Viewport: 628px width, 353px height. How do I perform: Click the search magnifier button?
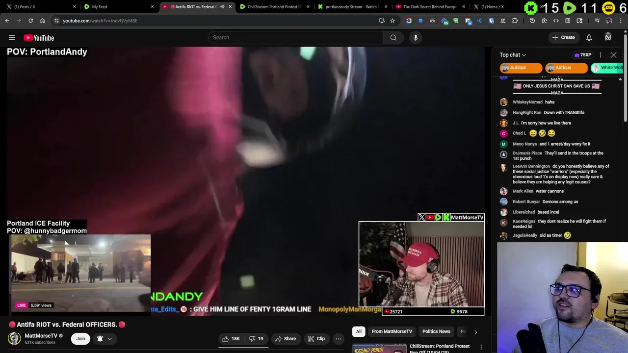[393, 37]
